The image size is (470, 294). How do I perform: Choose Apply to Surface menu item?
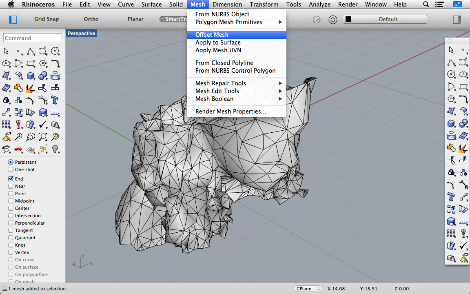pos(237,42)
